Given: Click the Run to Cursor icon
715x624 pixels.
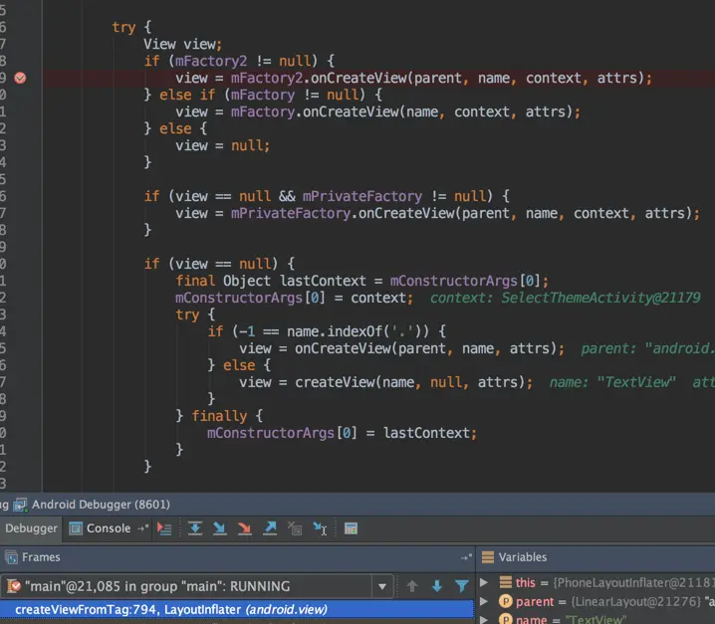Looking at the screenshot, I should click(320, 528).
